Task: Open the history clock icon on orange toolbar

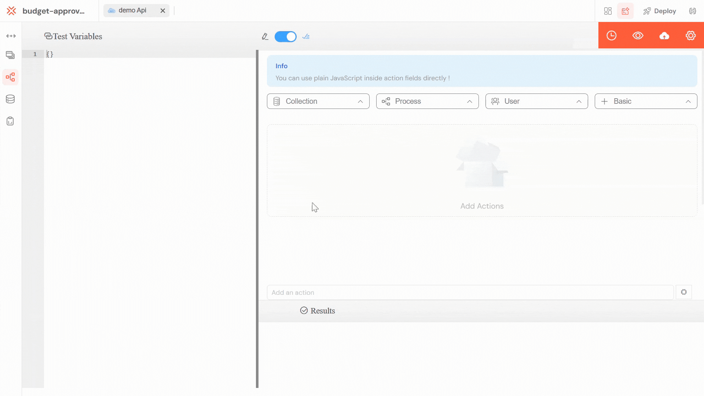Action: click(x=612, y=36)
